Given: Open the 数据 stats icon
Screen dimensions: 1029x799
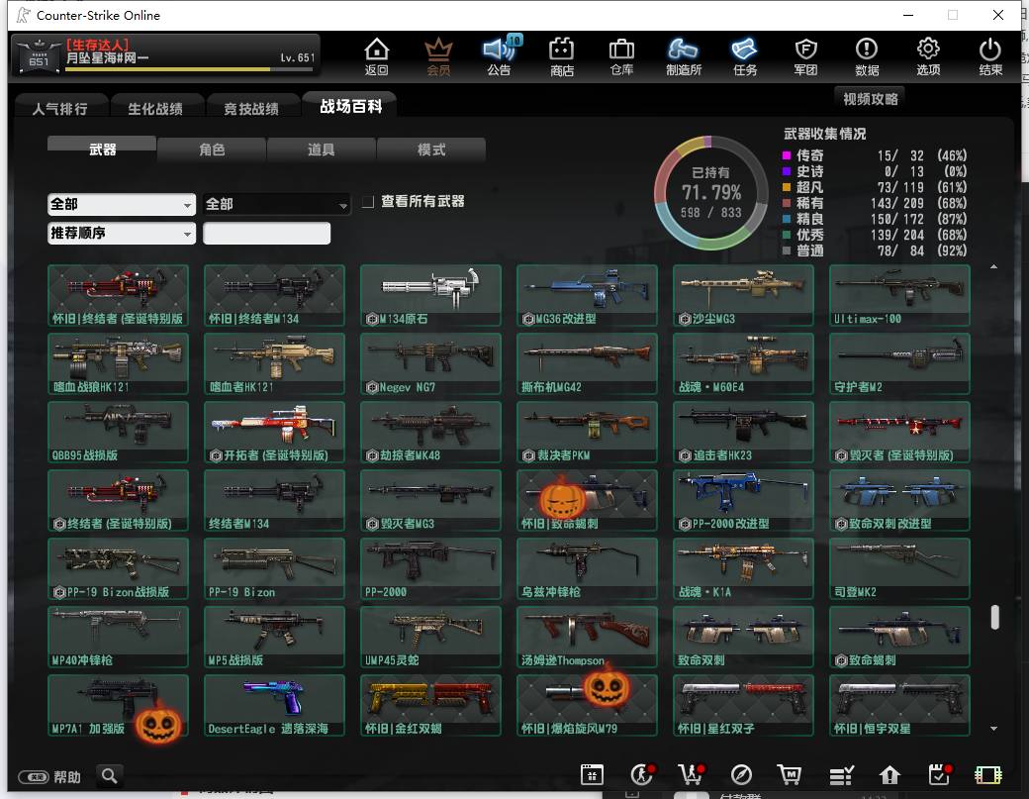Looking at the screenshot, I should [x=867, y=56].
